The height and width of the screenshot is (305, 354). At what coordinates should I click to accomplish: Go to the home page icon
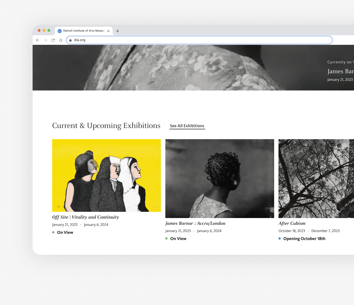[x=61, y=40]
